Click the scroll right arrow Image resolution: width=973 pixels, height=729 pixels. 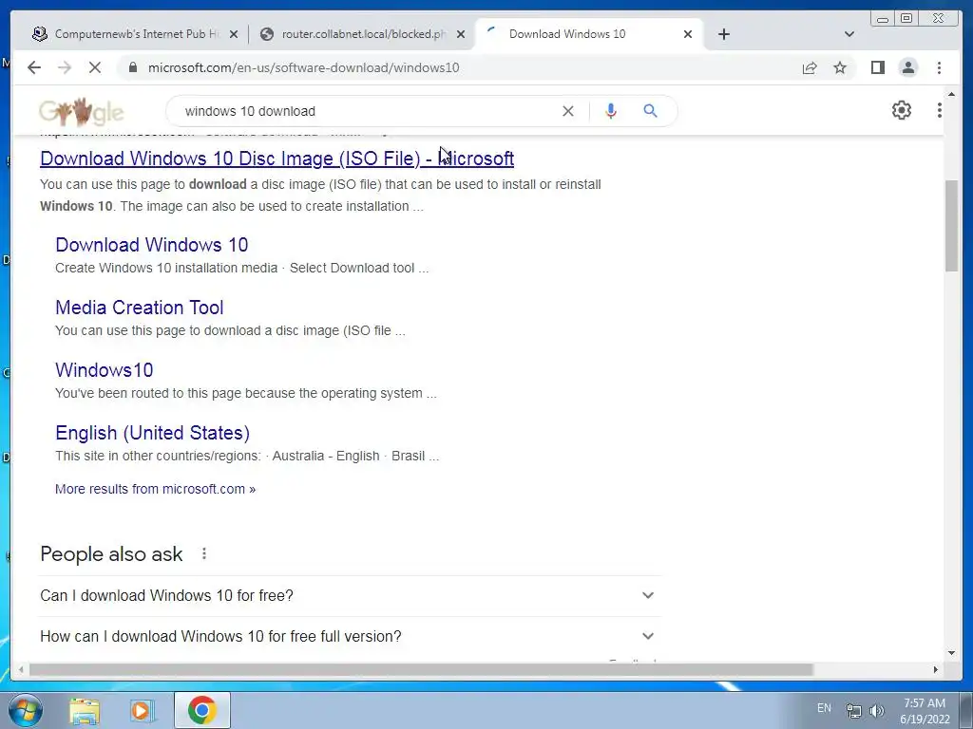coord(936,669)
